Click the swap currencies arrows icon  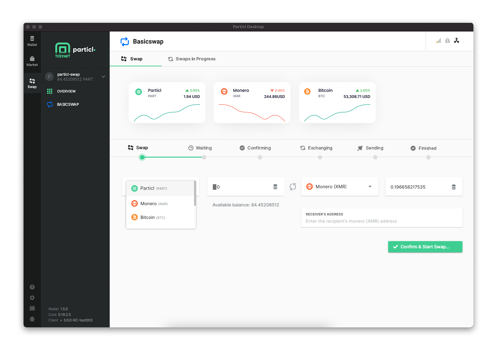[293, 187]
